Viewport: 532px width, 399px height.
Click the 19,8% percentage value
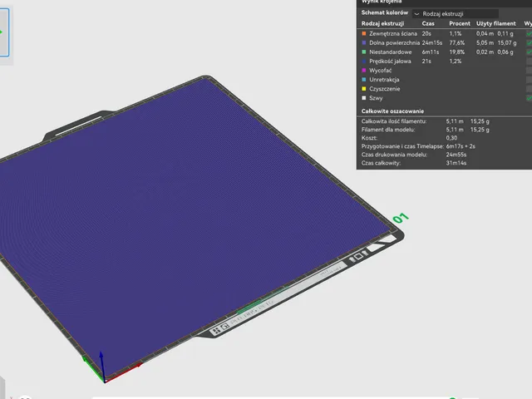456,52
